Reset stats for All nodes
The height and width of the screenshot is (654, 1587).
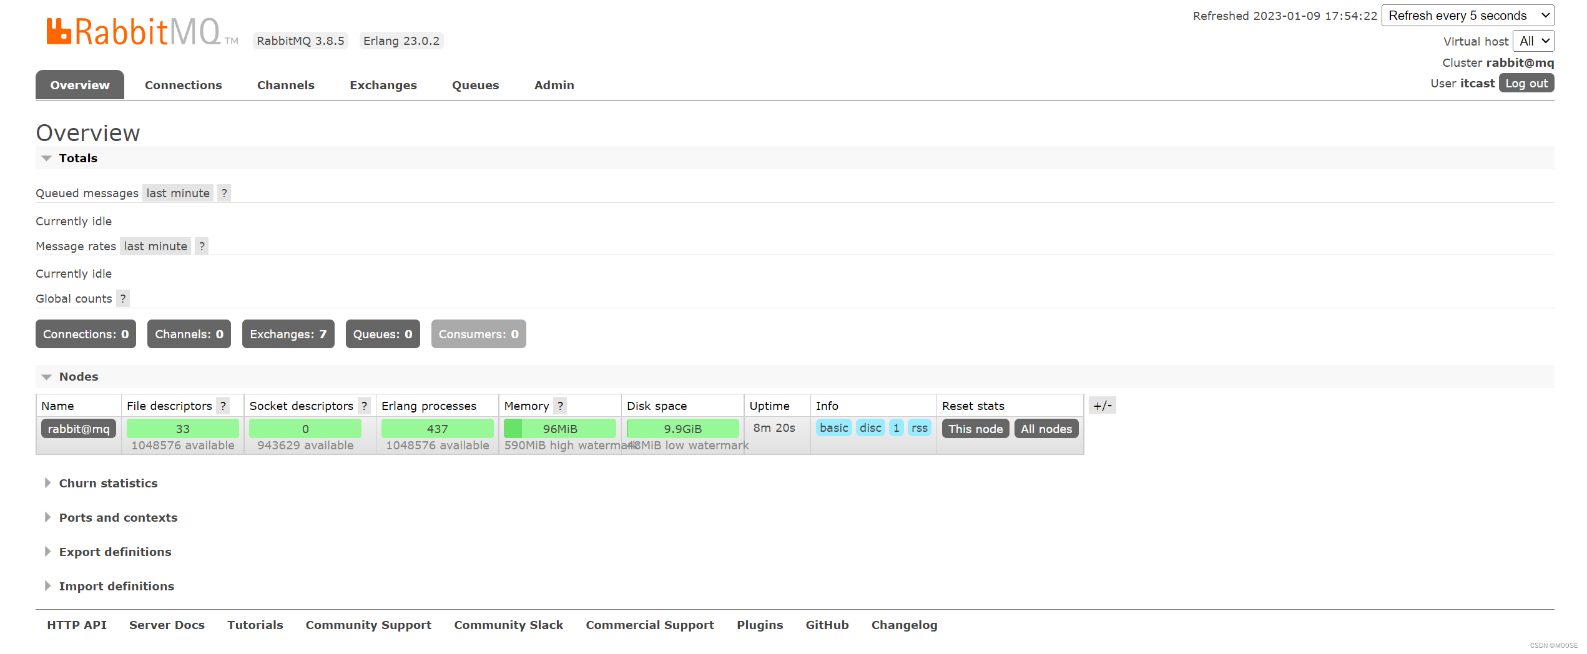[x=1046, y=429]
